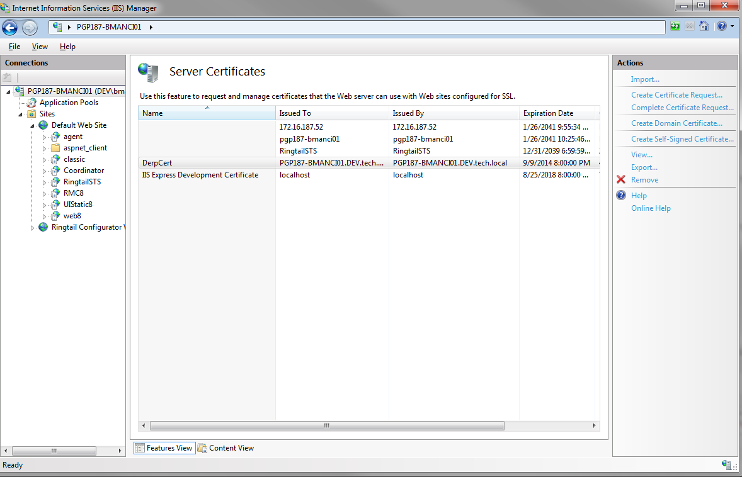Click the Import... action link
This screenshot has height=477, width=742.
645,79
